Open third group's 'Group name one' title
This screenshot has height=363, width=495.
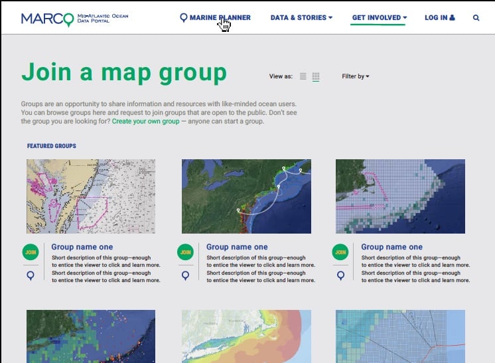[391, 247]
